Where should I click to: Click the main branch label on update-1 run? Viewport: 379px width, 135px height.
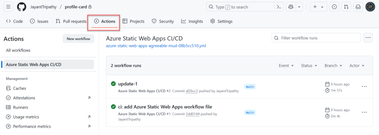click(x=250, y=87)
